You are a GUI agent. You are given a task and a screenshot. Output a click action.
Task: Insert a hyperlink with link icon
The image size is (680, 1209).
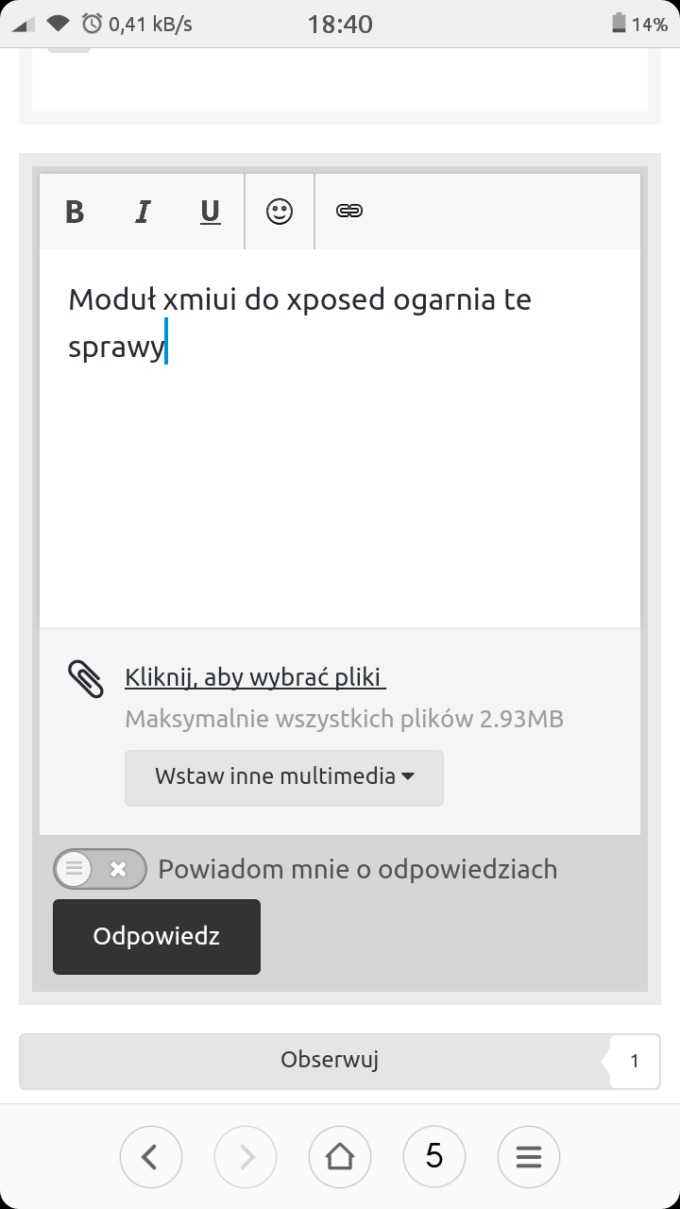tap(349, 212)
